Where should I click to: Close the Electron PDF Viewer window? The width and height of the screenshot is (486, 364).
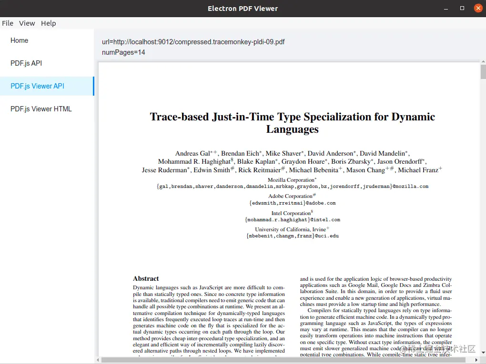coord(478,9)
